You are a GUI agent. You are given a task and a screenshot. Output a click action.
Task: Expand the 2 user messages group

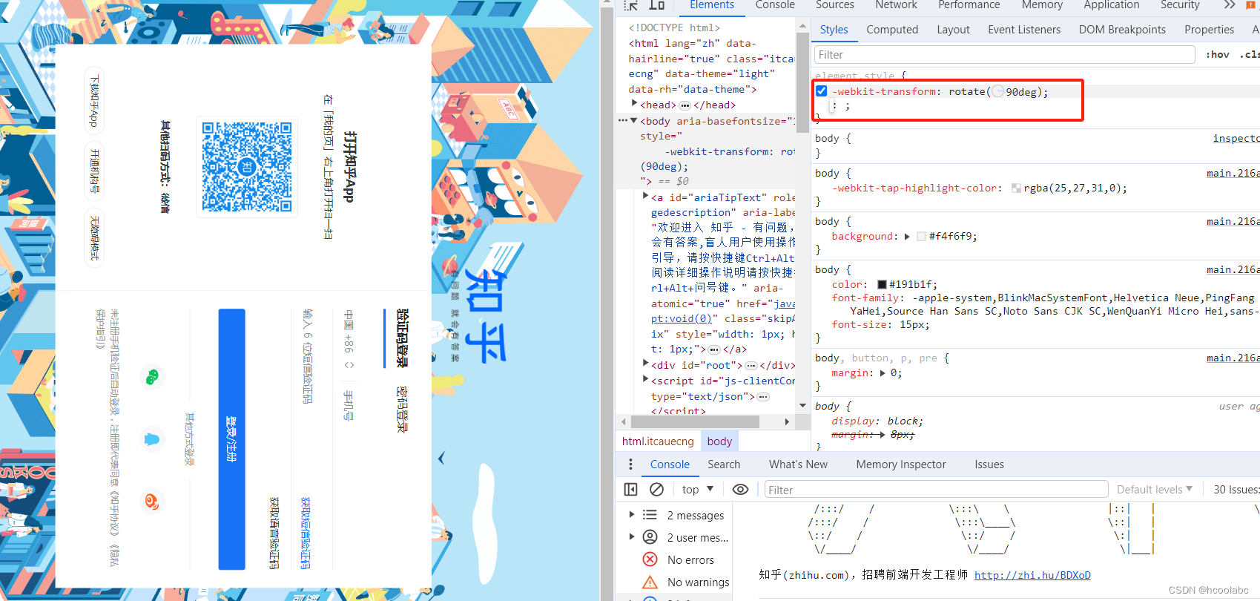tap(632, 537)
